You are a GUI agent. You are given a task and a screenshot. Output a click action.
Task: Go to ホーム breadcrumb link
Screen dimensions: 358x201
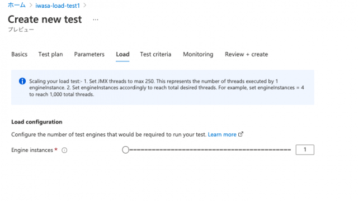click(17, 5)
